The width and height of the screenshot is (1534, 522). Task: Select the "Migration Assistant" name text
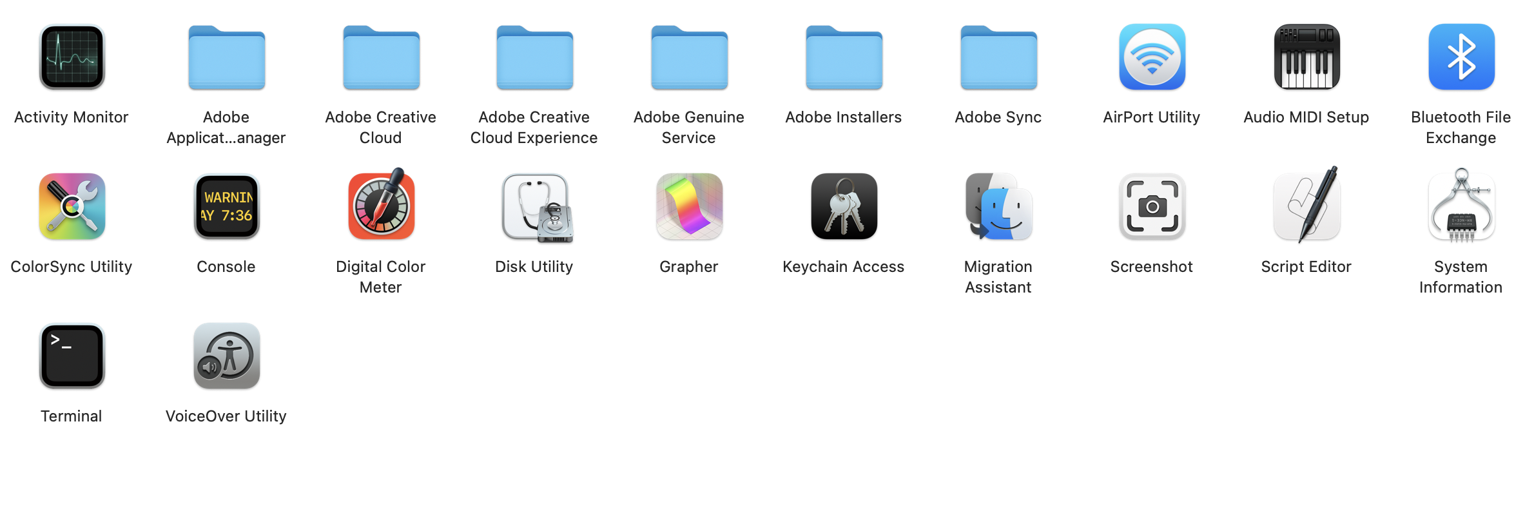pyautogui.click(x=998, y=277)
